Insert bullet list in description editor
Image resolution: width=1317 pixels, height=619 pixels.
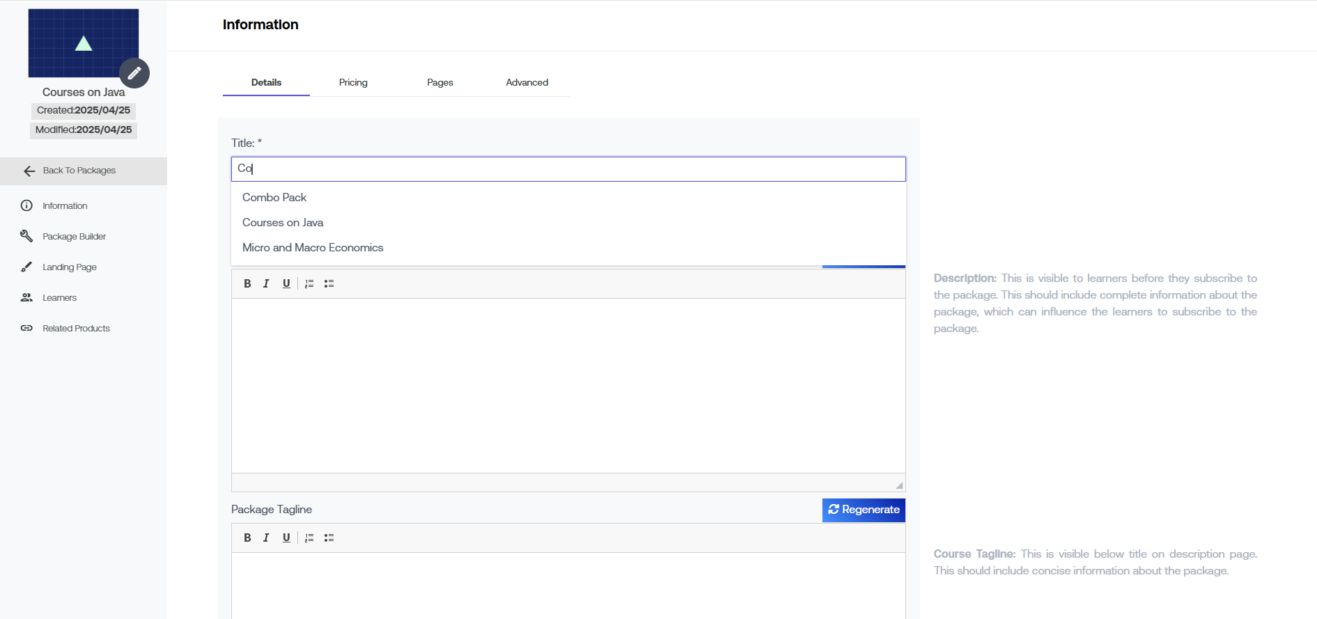coord(329,283)
